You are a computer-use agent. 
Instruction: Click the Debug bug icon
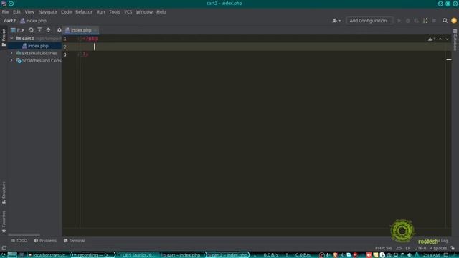click(x=408, y=21)
